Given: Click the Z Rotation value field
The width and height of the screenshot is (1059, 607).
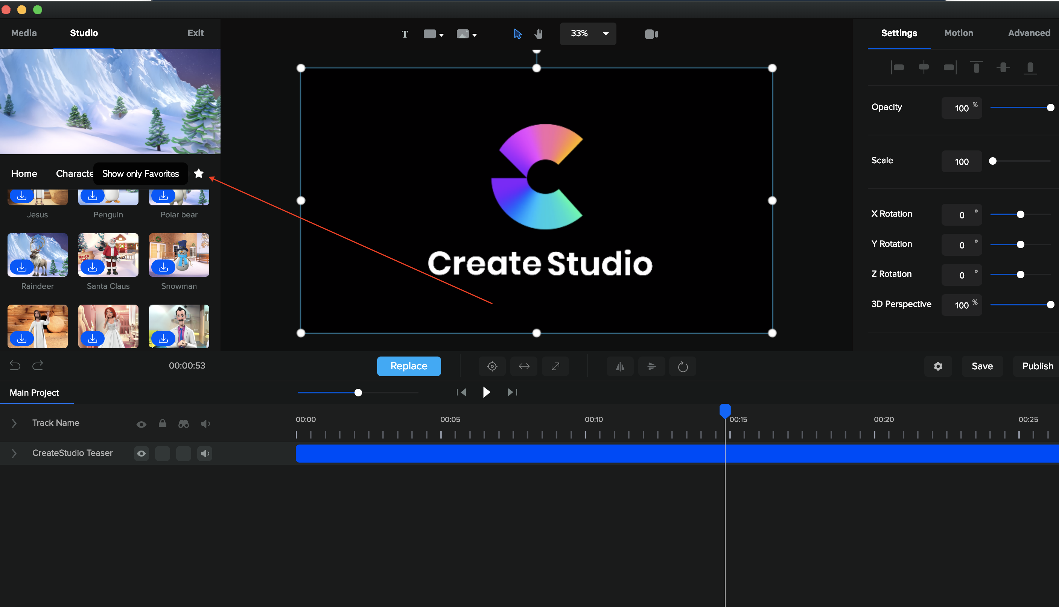Looking at the screenshot, I should (962, 275).
